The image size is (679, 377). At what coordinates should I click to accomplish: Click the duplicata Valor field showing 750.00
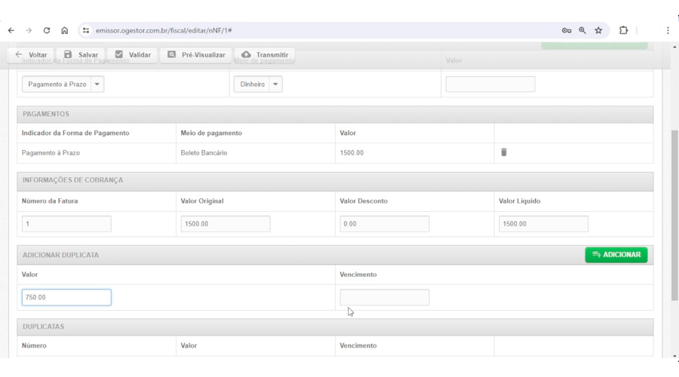click(x=66, y=298)
